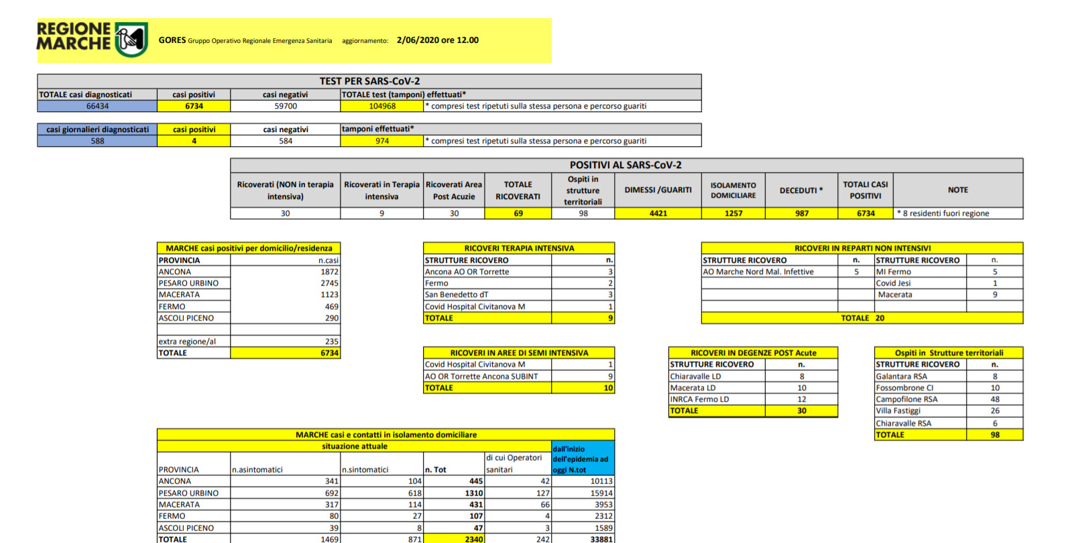Viewport: 1078px width, 543px height.
Task: Select TOTALE RICOVERATI value 69
Action: [518, 213]
